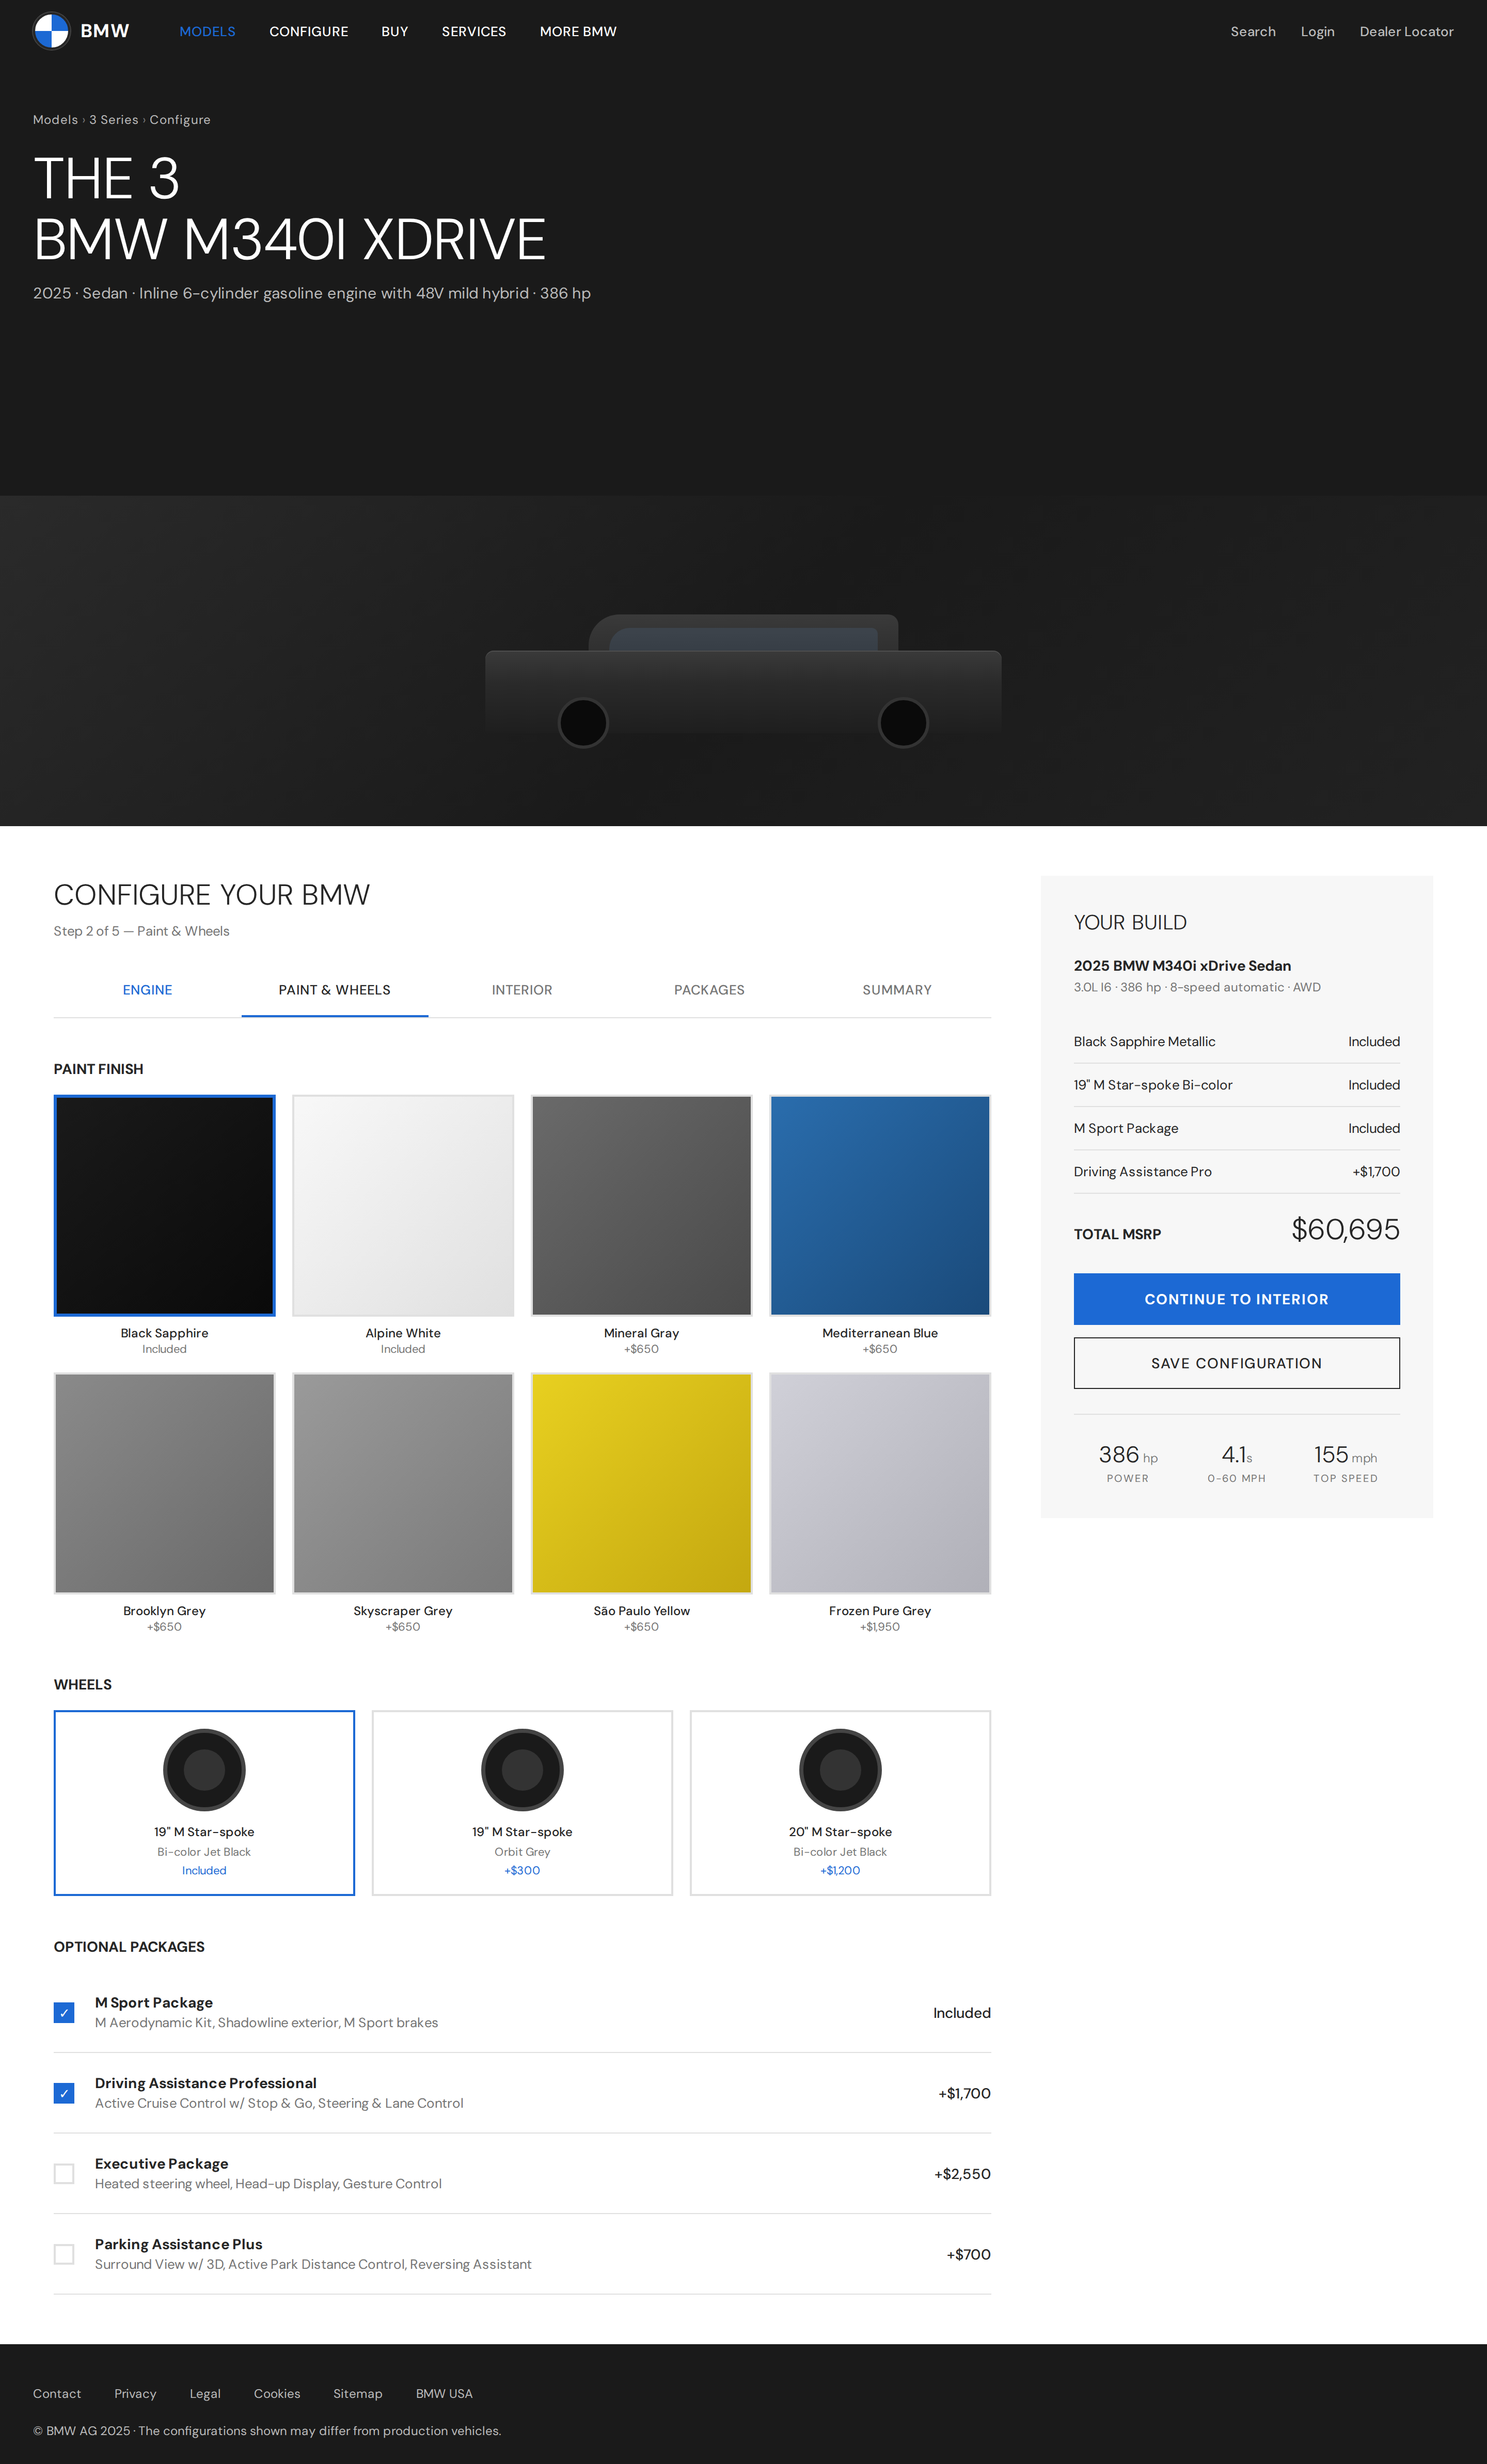
Task: Go to Buy in top navigation
Action: pos(394,32)
